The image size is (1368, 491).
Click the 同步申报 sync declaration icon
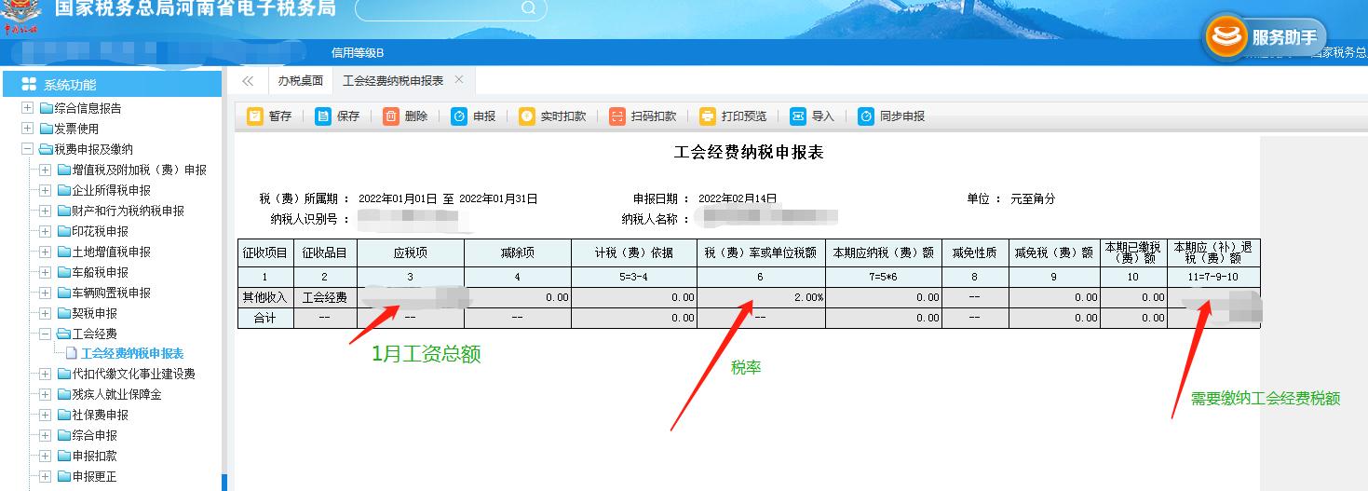point(866,116)
